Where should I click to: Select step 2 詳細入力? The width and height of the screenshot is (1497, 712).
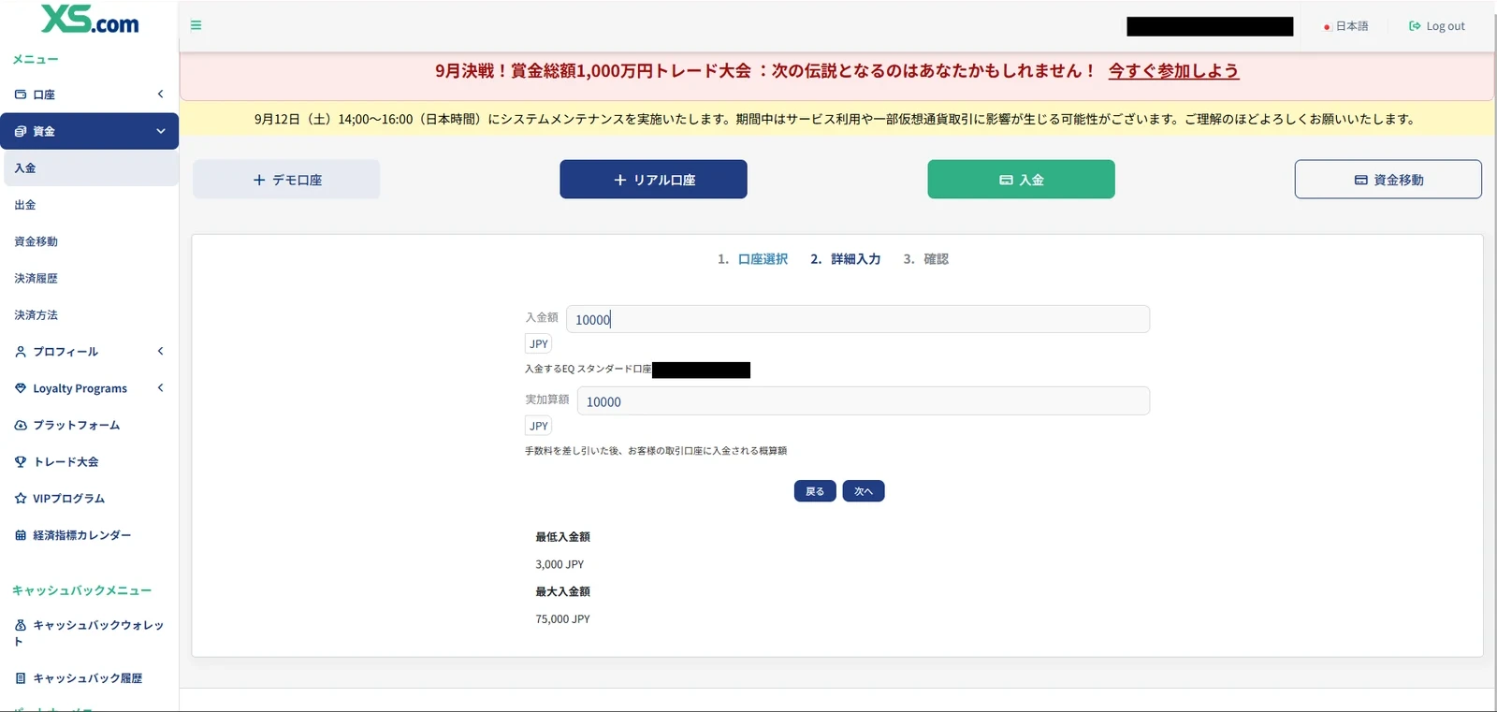845,259
